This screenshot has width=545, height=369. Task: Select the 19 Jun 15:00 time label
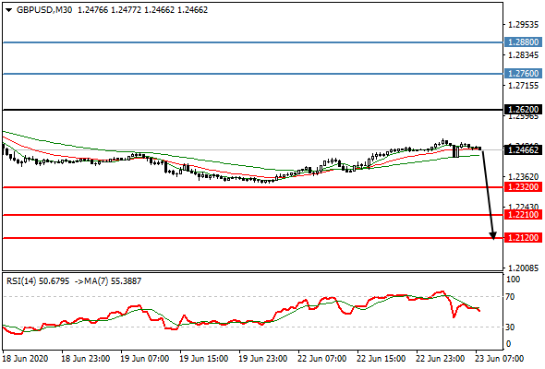click(x=203, y=358)
